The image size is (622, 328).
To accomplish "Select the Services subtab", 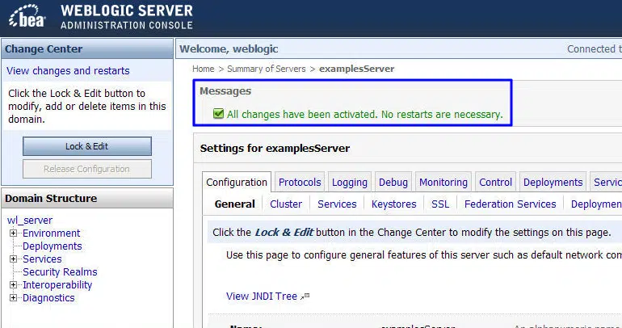I will coord(337,204).
